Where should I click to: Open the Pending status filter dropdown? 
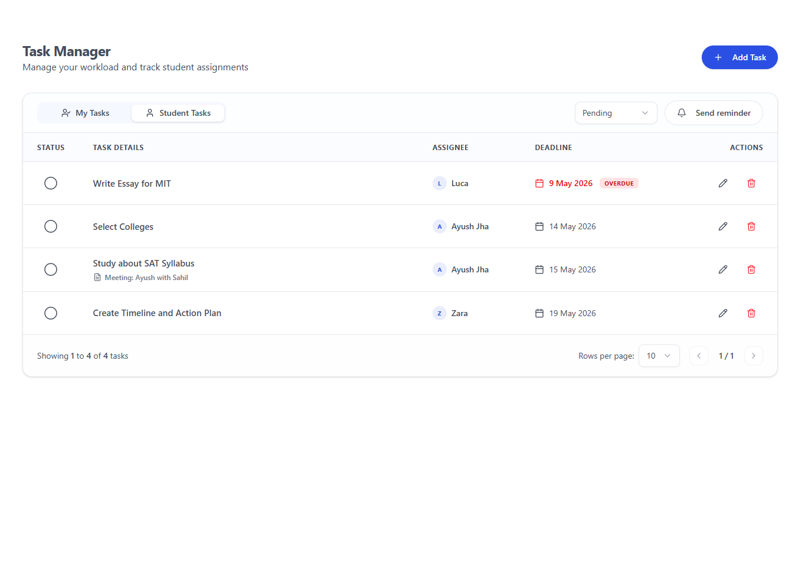point(616,113)
